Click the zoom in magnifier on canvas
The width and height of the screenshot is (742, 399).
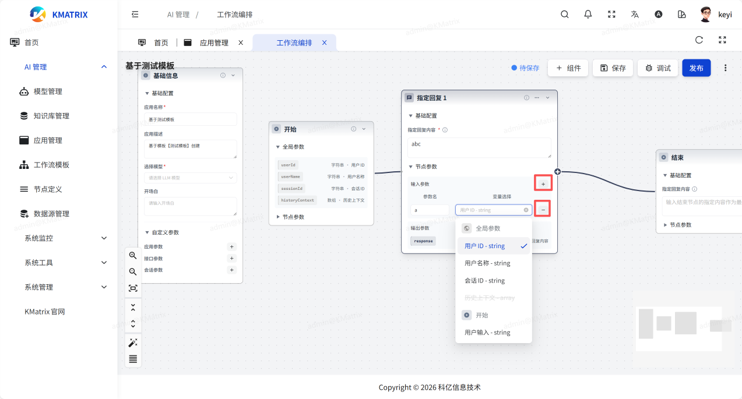133,256
